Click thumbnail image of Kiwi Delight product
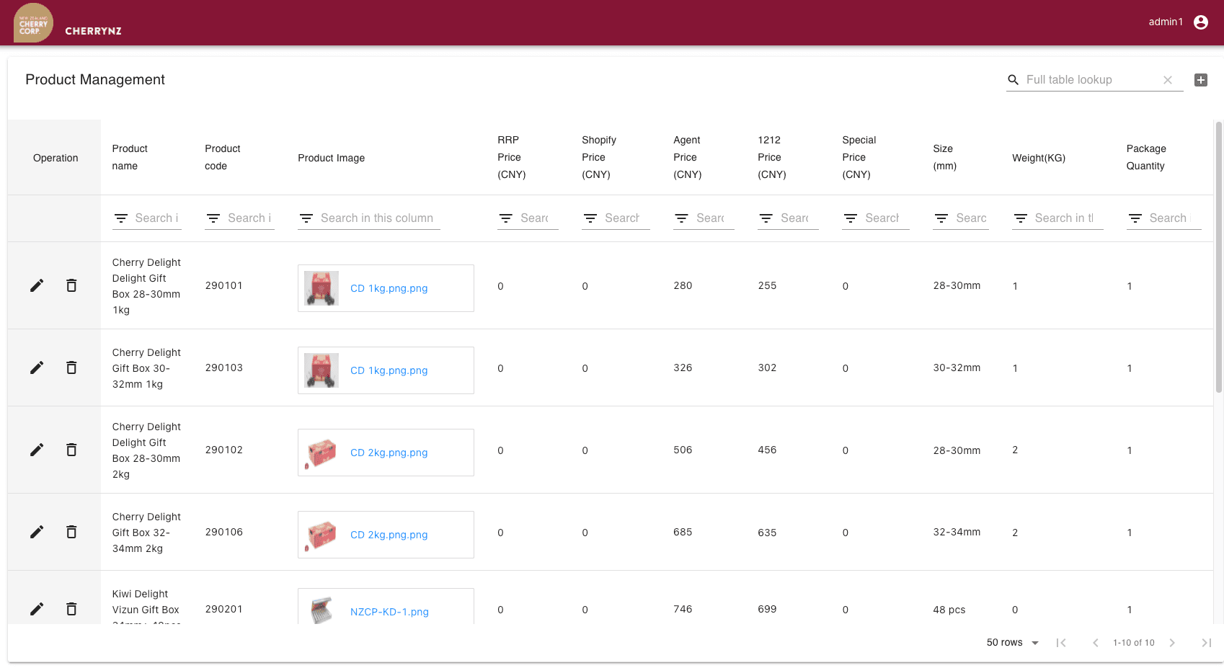The height and width of the screenshot is (668, 1224). point(321,610)
